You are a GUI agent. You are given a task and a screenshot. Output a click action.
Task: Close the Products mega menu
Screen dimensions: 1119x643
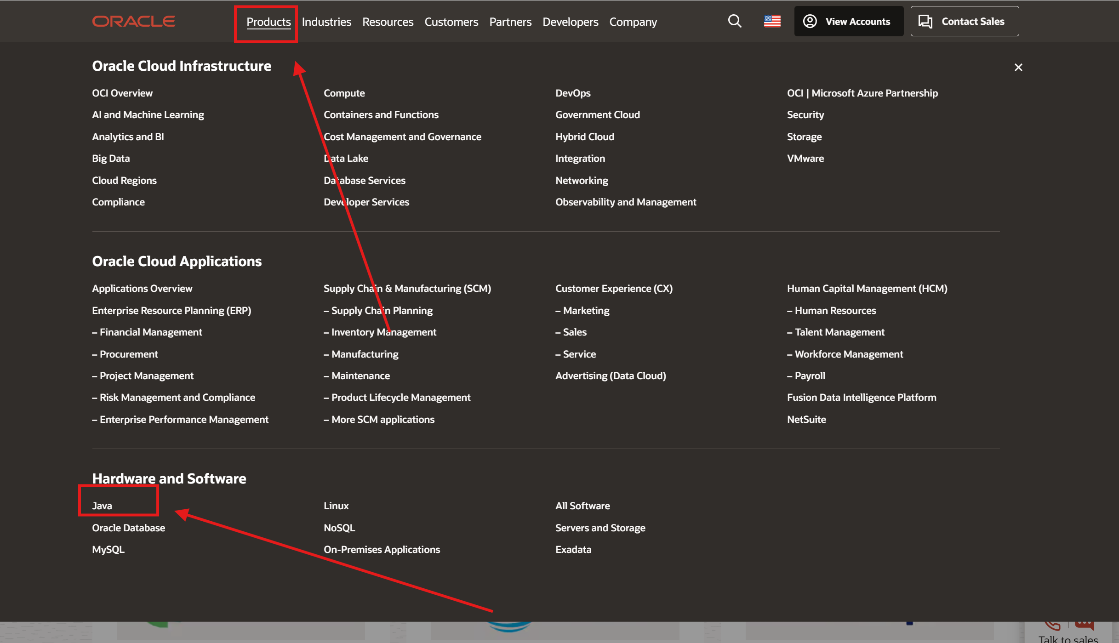point(1018,68)
